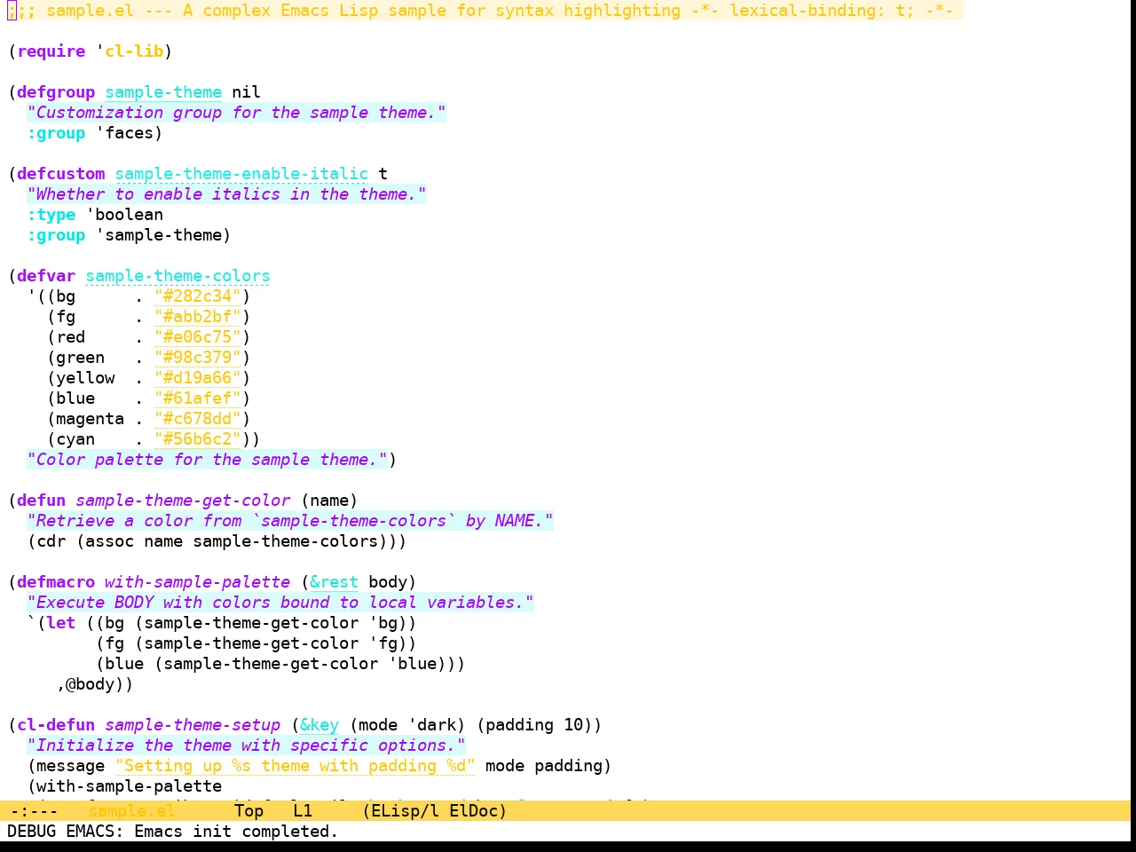Click the 'let' keyword in the macro

[x=60, y=623]
